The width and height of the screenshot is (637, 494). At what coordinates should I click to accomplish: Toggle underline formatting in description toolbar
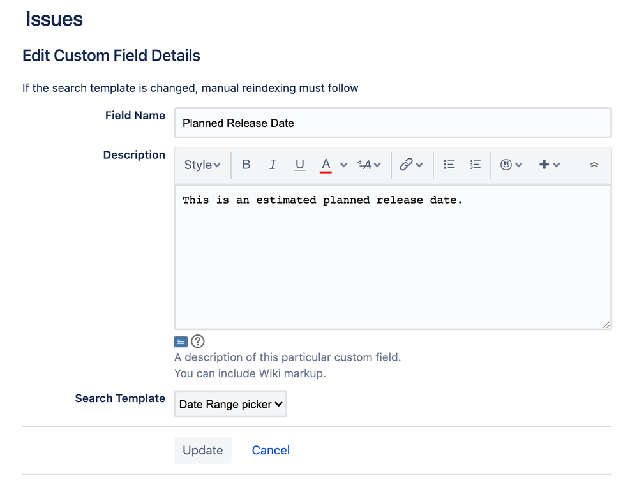click(299, 165)
